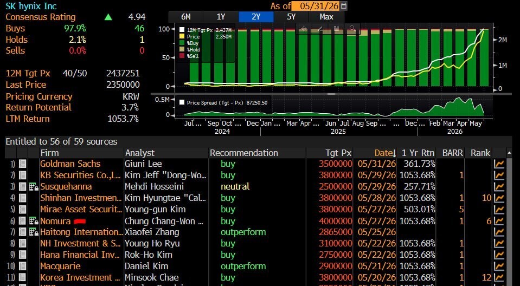The image size is (520, 286).
Task: Open the KB Securities report document icon
Action: 22,175
